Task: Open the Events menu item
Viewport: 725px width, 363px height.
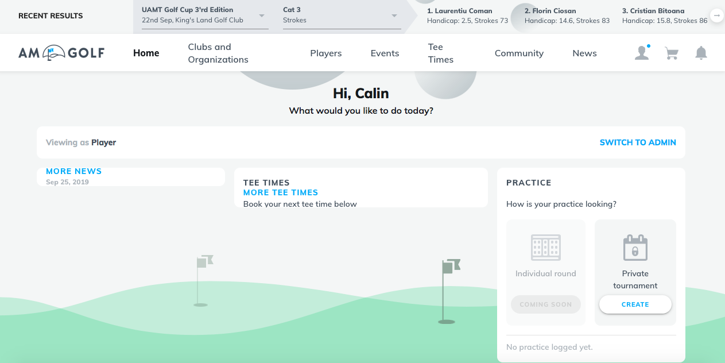Action: pos(385,53)
